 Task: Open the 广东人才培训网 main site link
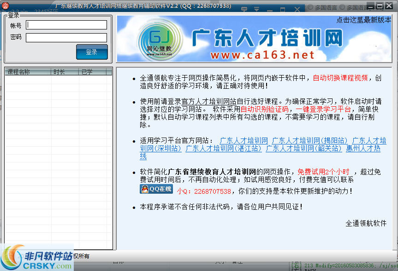click(x=244, y=141)
